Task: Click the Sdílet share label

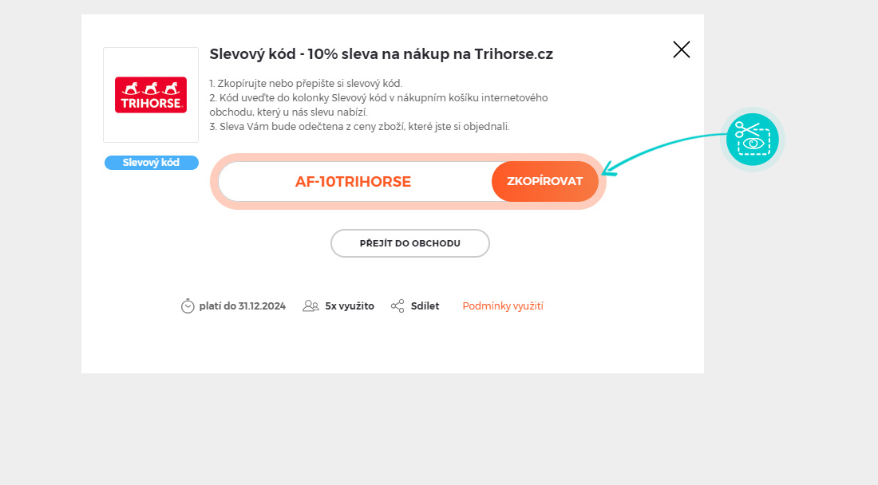Action: point(425,306)
